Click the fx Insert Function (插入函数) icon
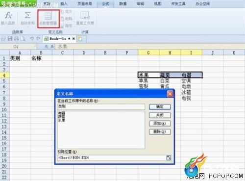The width and height of the screenshot is (245, 181). [x=8, y=16]
